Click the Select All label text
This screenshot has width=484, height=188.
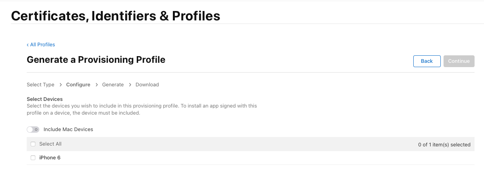50,144
